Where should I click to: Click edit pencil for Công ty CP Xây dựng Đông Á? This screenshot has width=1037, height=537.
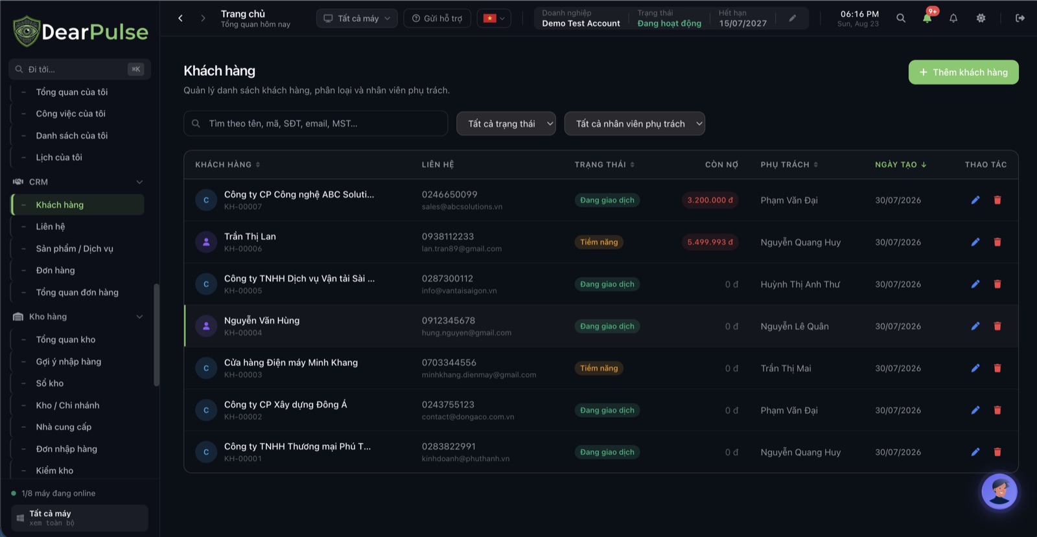coord(975,410)
